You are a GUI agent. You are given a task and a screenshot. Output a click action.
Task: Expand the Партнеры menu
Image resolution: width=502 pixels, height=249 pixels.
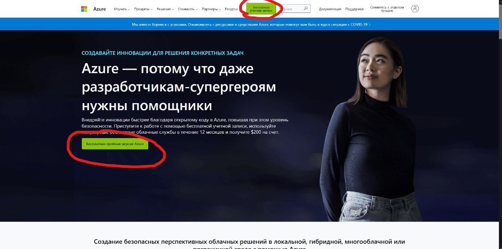(x=211, y=9)
